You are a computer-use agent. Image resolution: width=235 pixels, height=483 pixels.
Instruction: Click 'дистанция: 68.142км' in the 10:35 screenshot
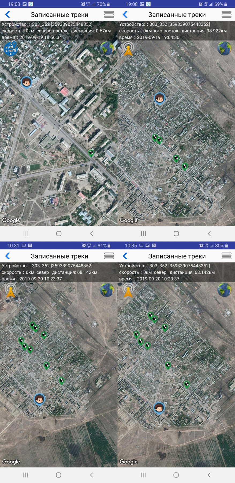(x=192, y=272)
